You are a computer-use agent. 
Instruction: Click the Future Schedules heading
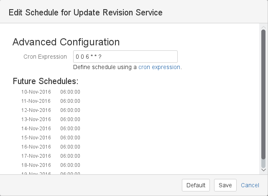point(46,81)
